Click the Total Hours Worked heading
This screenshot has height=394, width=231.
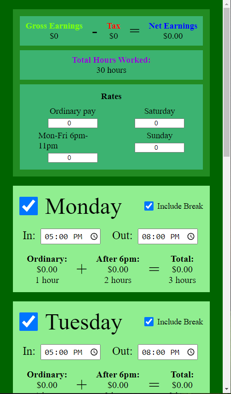[112, 60]
